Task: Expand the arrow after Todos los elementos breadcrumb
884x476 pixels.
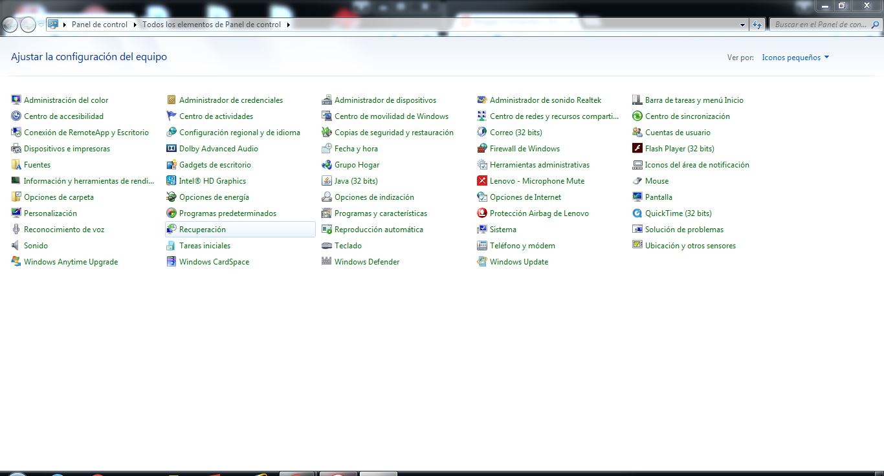Action: [288, 25]
